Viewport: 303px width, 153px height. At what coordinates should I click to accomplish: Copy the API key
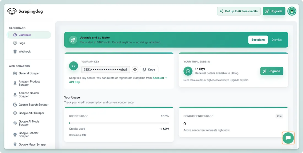coord(149,69)
